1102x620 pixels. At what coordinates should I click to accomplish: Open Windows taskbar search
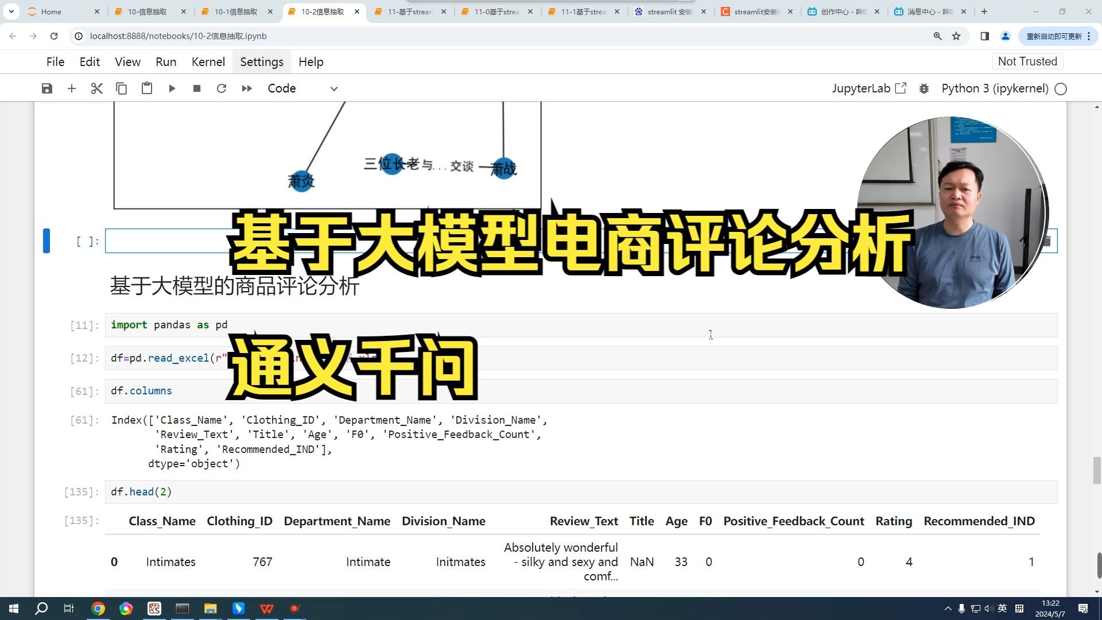(41, 609)
